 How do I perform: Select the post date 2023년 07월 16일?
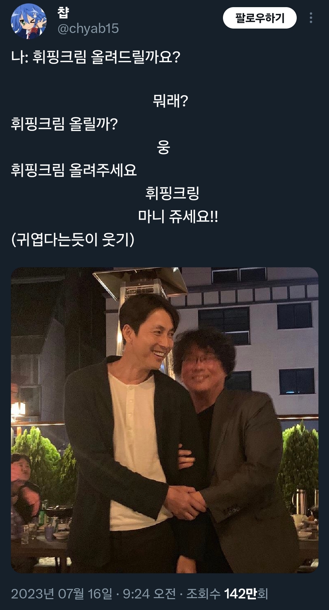point(62,594)
